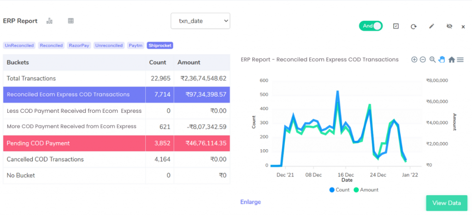This screenshot has height=216, width=472.
Task: Open chart hamburger menu
Action: click(x=460, y=59)
